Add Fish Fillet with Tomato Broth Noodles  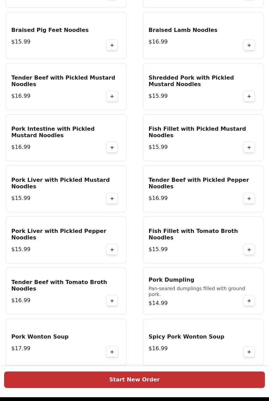(249, 250)
